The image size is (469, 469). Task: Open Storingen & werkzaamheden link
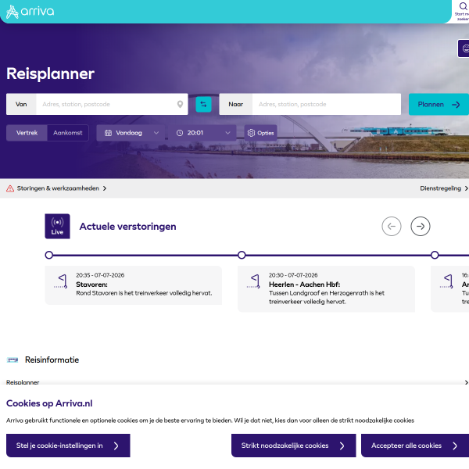(58, 188)
